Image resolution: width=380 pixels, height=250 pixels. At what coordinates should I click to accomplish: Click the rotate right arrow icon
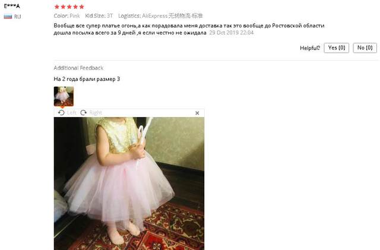(83, 112)
